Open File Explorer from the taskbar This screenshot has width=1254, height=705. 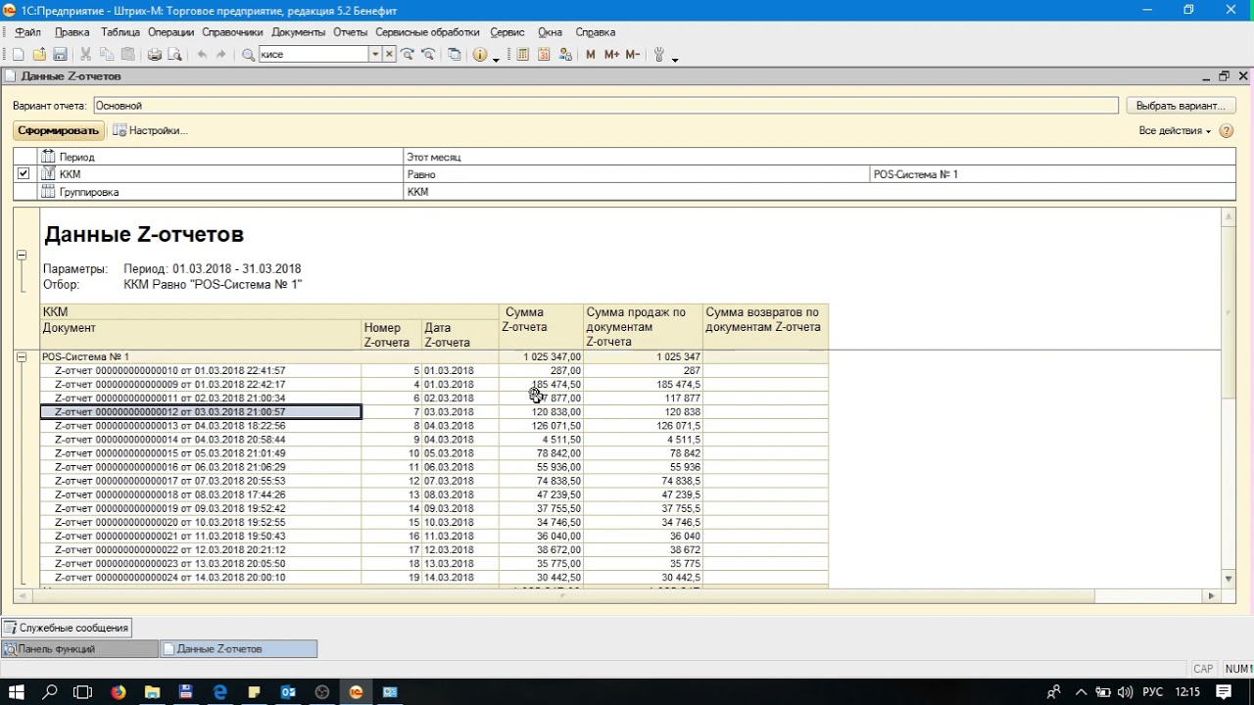(152, 692)
